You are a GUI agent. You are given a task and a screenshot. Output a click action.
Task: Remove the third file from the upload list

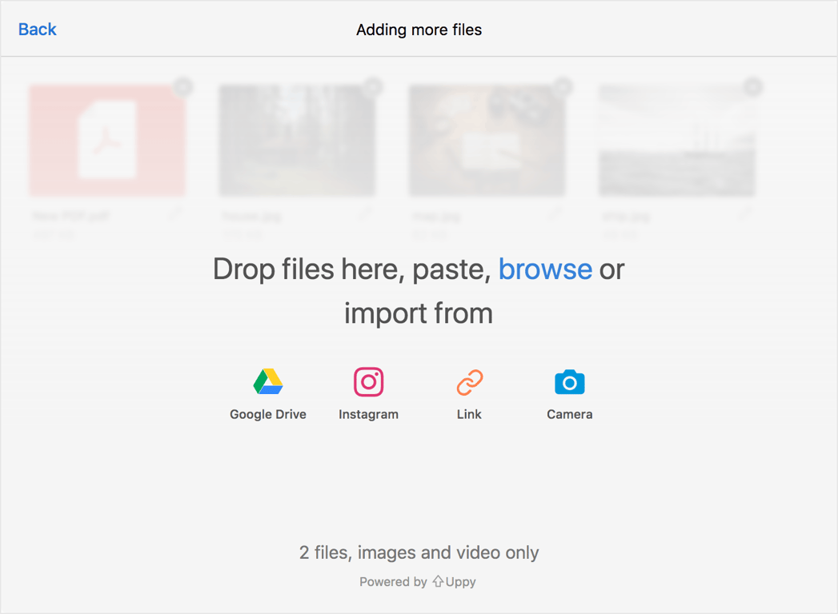(x=562, y=86)
